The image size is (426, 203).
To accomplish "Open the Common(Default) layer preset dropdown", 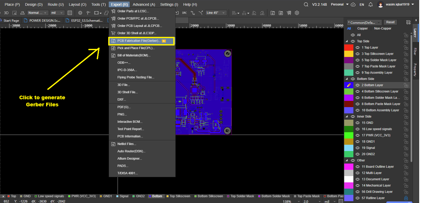I will pos(364,22).
